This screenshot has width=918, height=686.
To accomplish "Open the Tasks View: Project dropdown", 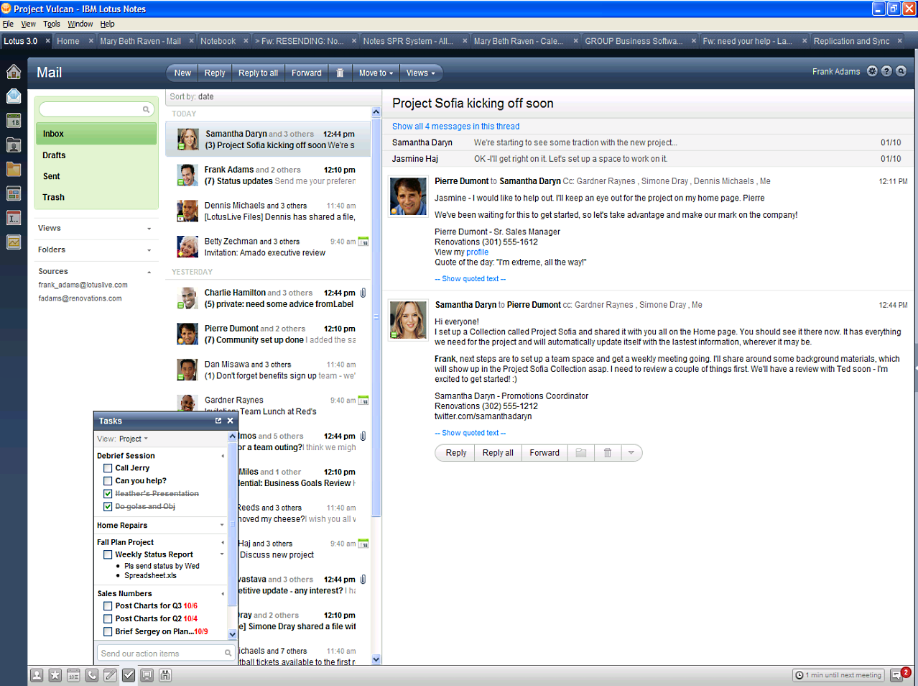I will pos(134,439).
